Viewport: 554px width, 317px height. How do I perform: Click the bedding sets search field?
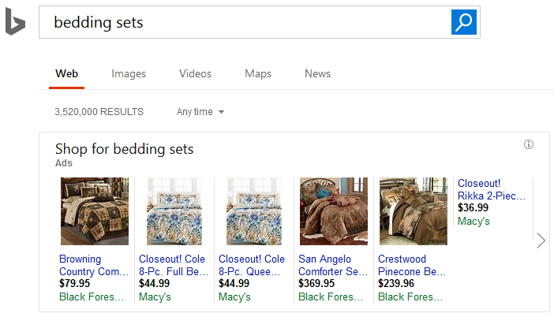pyautogui.click(x=245, y=22)
